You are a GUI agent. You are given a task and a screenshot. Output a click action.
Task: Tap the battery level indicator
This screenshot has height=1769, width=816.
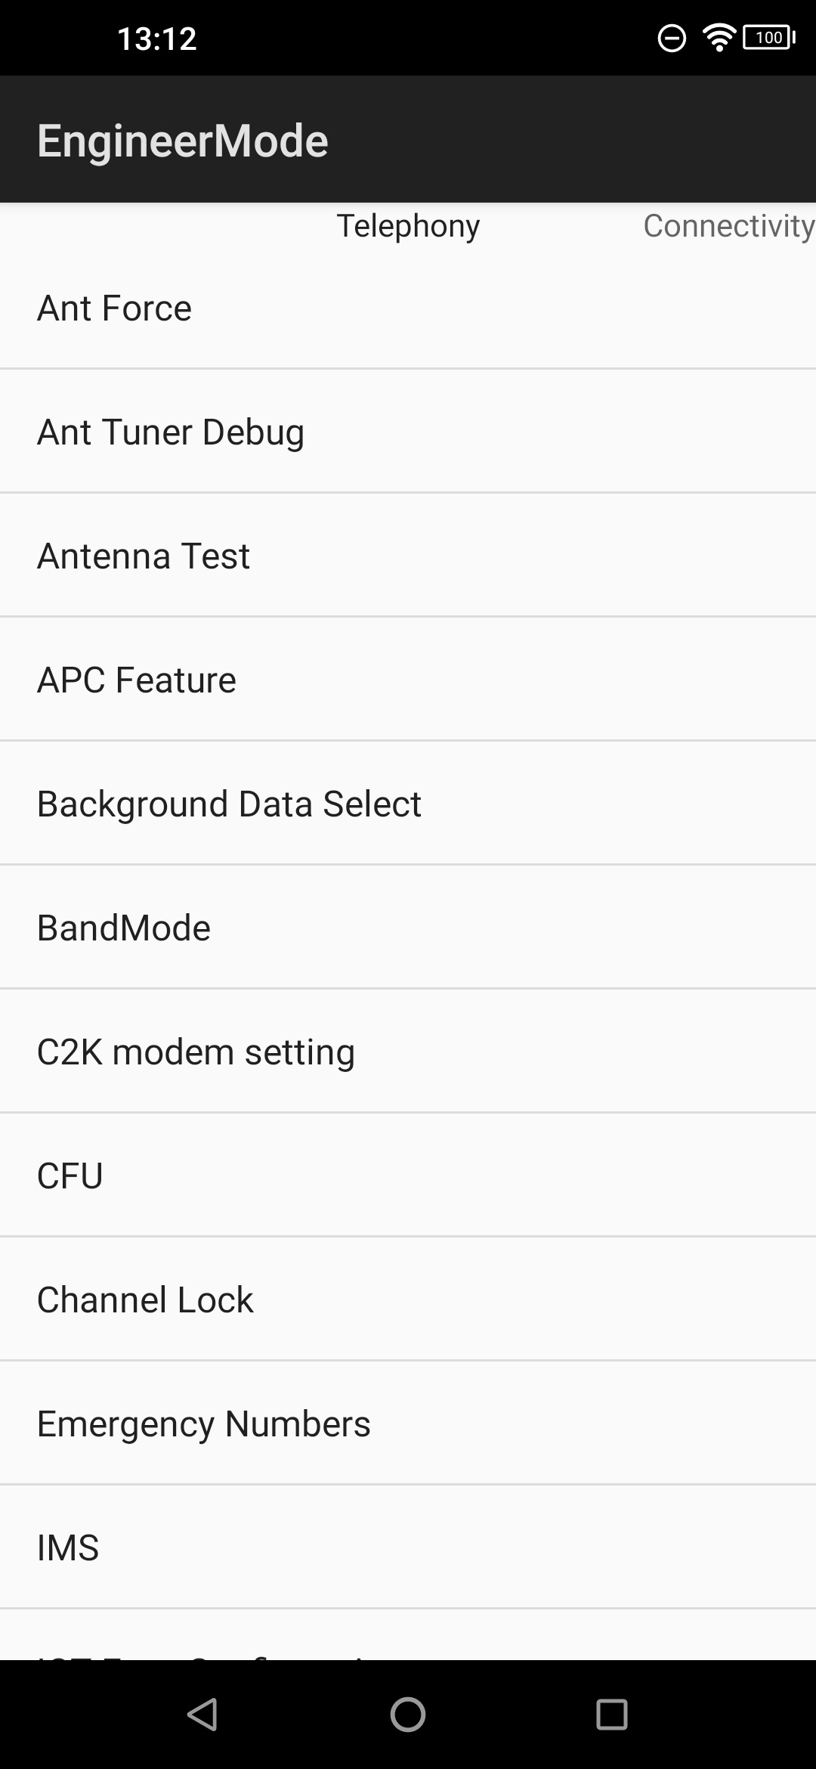pos(769,37)
